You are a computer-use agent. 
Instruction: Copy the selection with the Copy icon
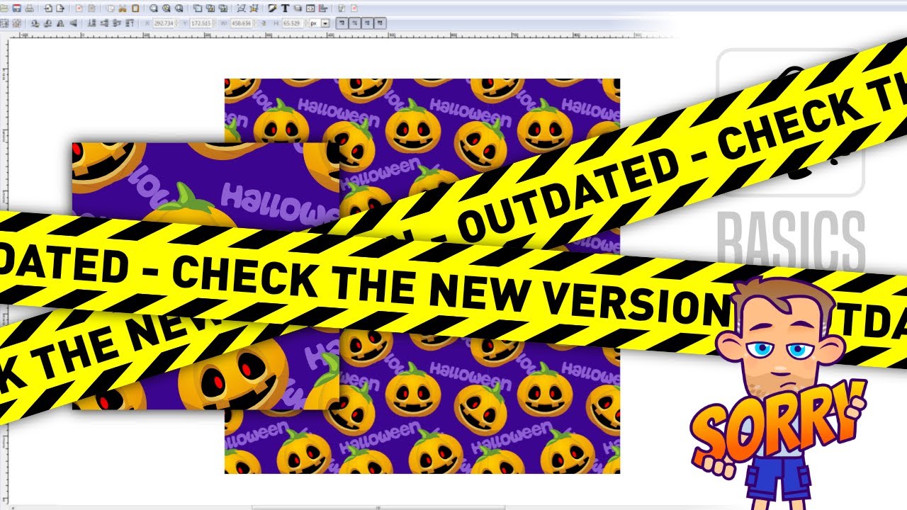[x=110, y=8]
